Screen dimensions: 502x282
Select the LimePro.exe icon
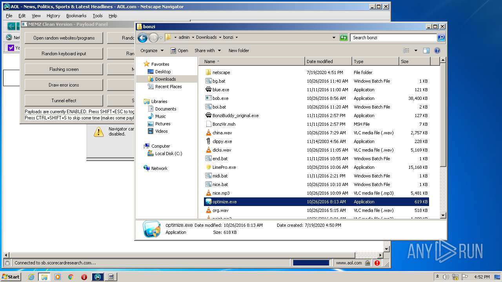[209, 167]
